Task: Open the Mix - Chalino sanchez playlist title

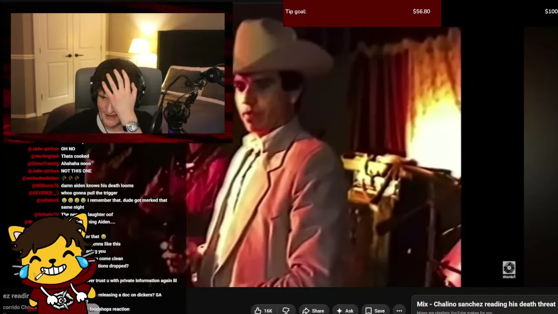Action: (486, 304)
